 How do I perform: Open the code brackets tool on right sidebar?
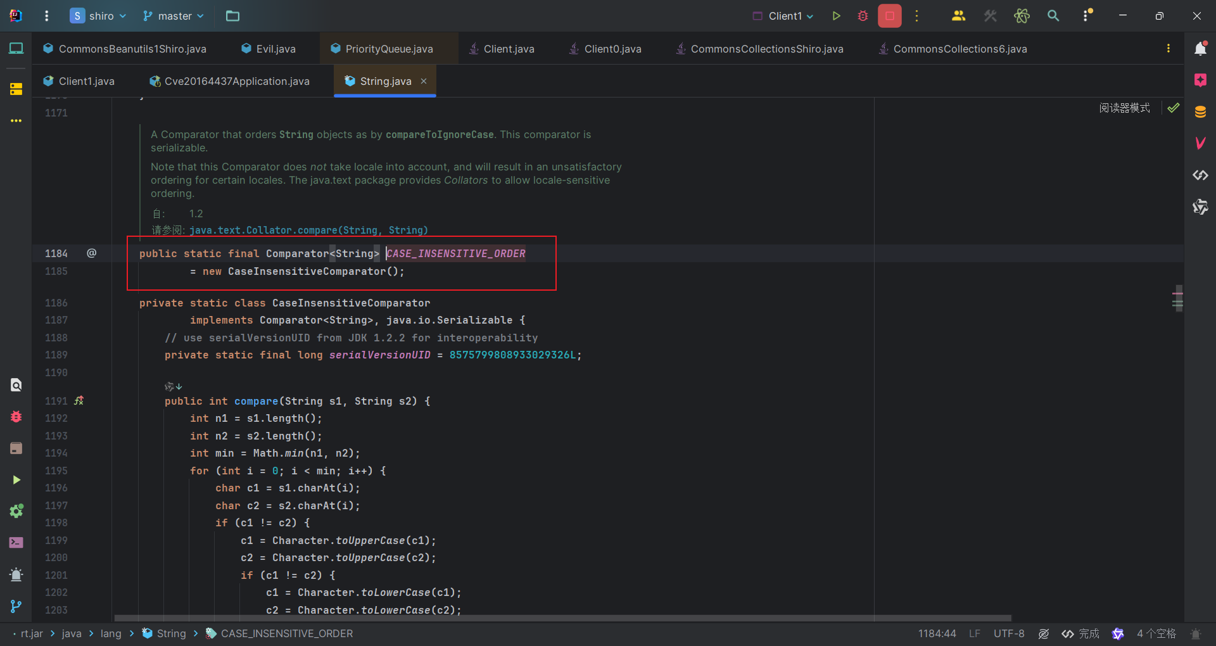point(1200,175)
